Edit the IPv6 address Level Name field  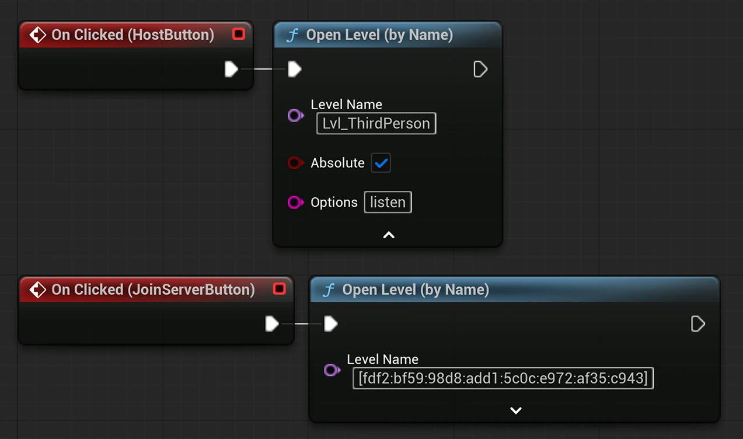pos(503,378)
